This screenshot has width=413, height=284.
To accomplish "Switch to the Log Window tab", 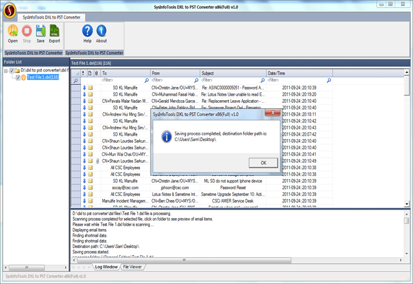I will 106,267.
